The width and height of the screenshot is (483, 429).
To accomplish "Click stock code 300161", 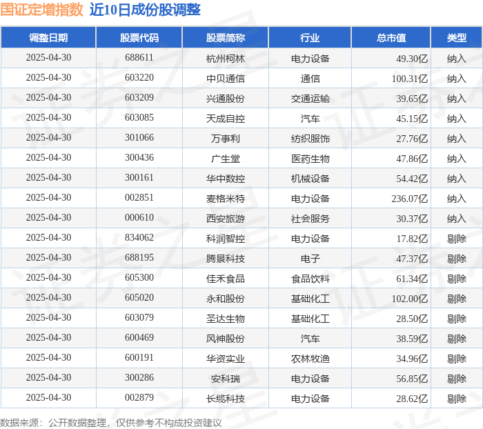I will (139, 178).
